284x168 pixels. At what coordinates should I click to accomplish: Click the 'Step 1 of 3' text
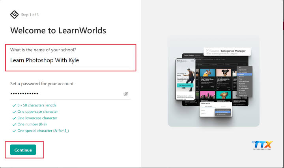pyautogui.click(x=30, y=15)
